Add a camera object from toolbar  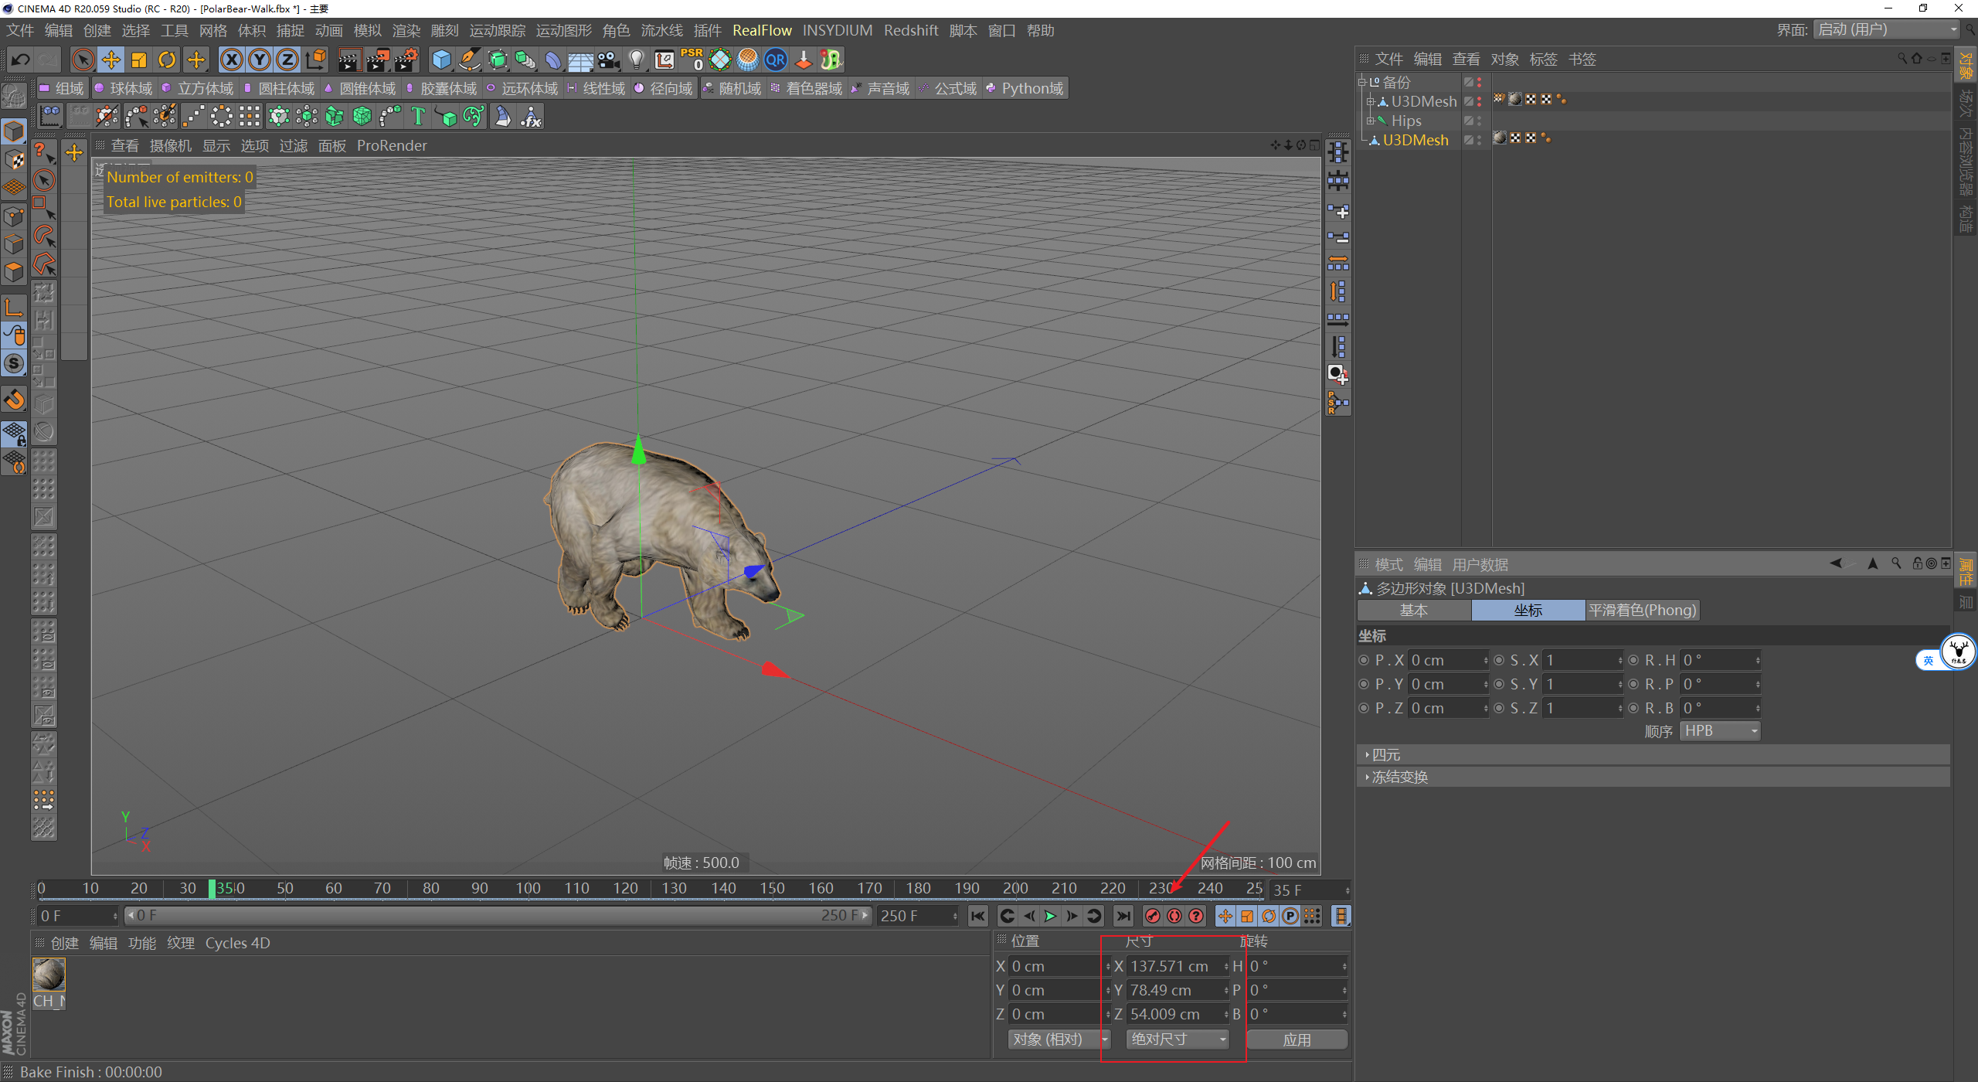click(x=608, y=60)
